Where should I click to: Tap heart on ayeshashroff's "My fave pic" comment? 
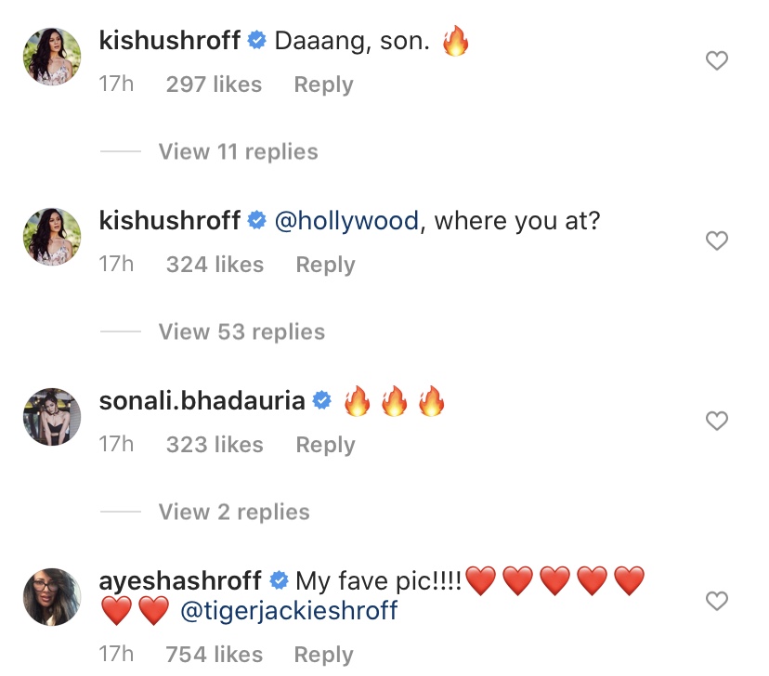click(x=717, y=602)
